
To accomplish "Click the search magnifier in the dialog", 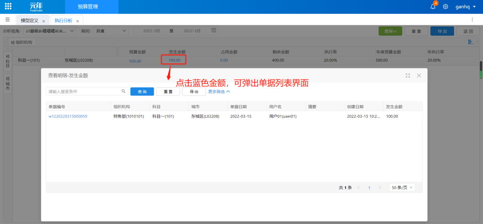I will pyautogui.click(x=123, y=91).
